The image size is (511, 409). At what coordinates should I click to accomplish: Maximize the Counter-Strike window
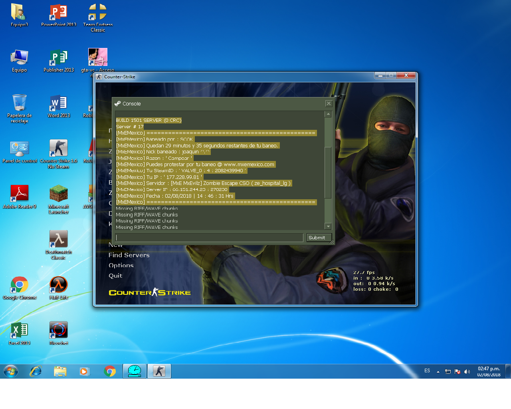tap(391, 75)
